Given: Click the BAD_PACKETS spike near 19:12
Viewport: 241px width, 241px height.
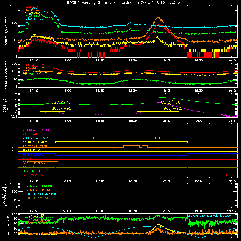Looking at the screenshot, I should point(226,175).
